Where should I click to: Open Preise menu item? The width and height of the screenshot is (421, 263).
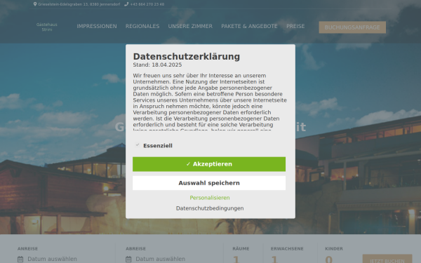[295, 27]
